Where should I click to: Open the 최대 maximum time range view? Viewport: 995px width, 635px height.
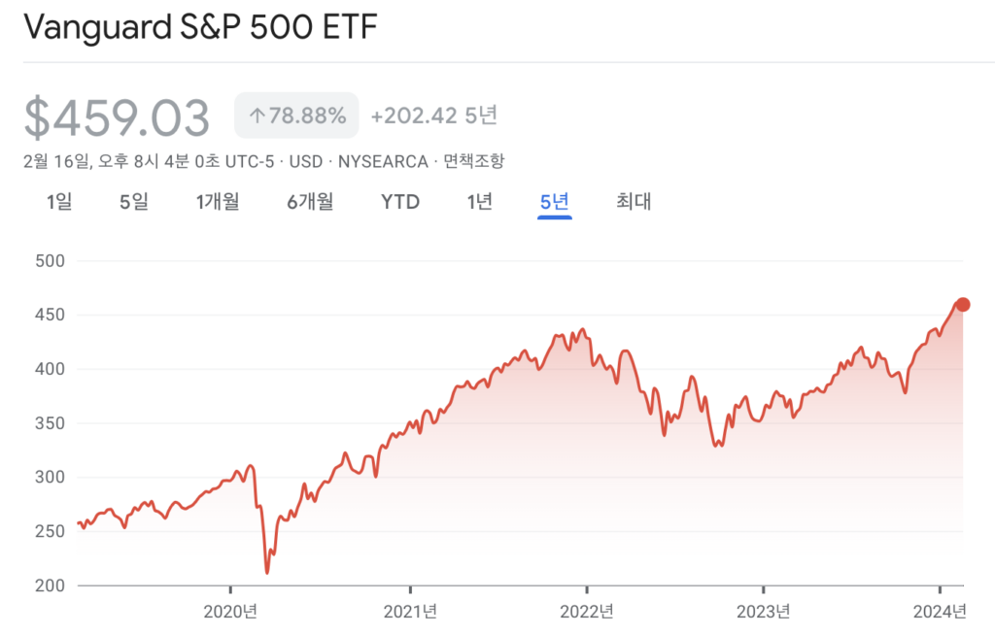pyautogui.click(x=633, y=202)
